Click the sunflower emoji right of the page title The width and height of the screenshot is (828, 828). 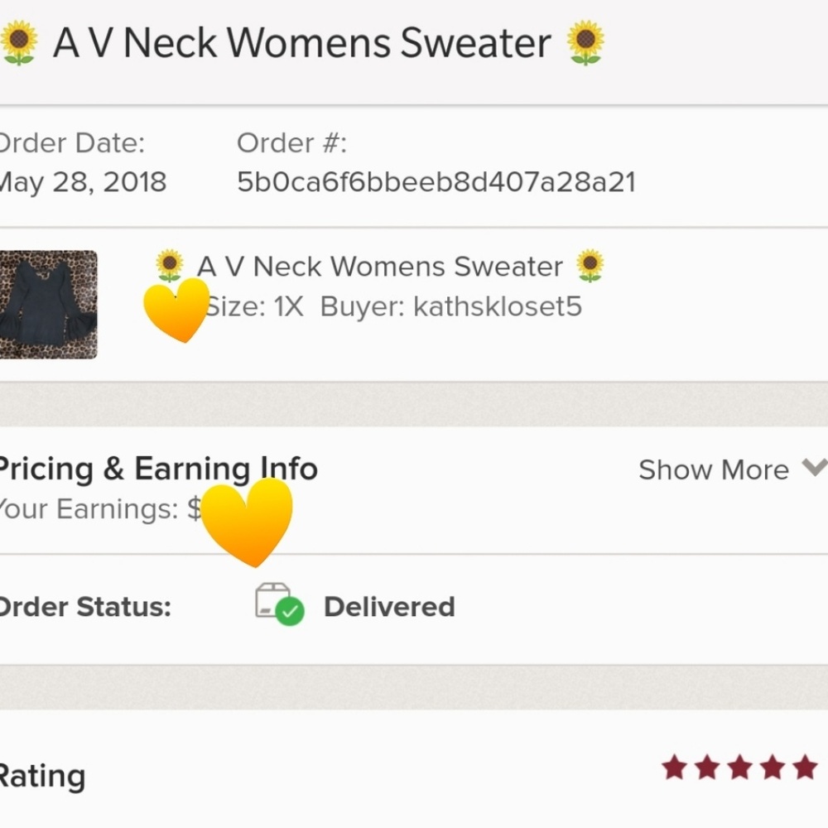(x=585, y=42)
